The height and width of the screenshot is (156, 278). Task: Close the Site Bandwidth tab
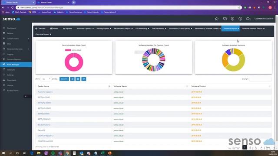tap(165, 29)
